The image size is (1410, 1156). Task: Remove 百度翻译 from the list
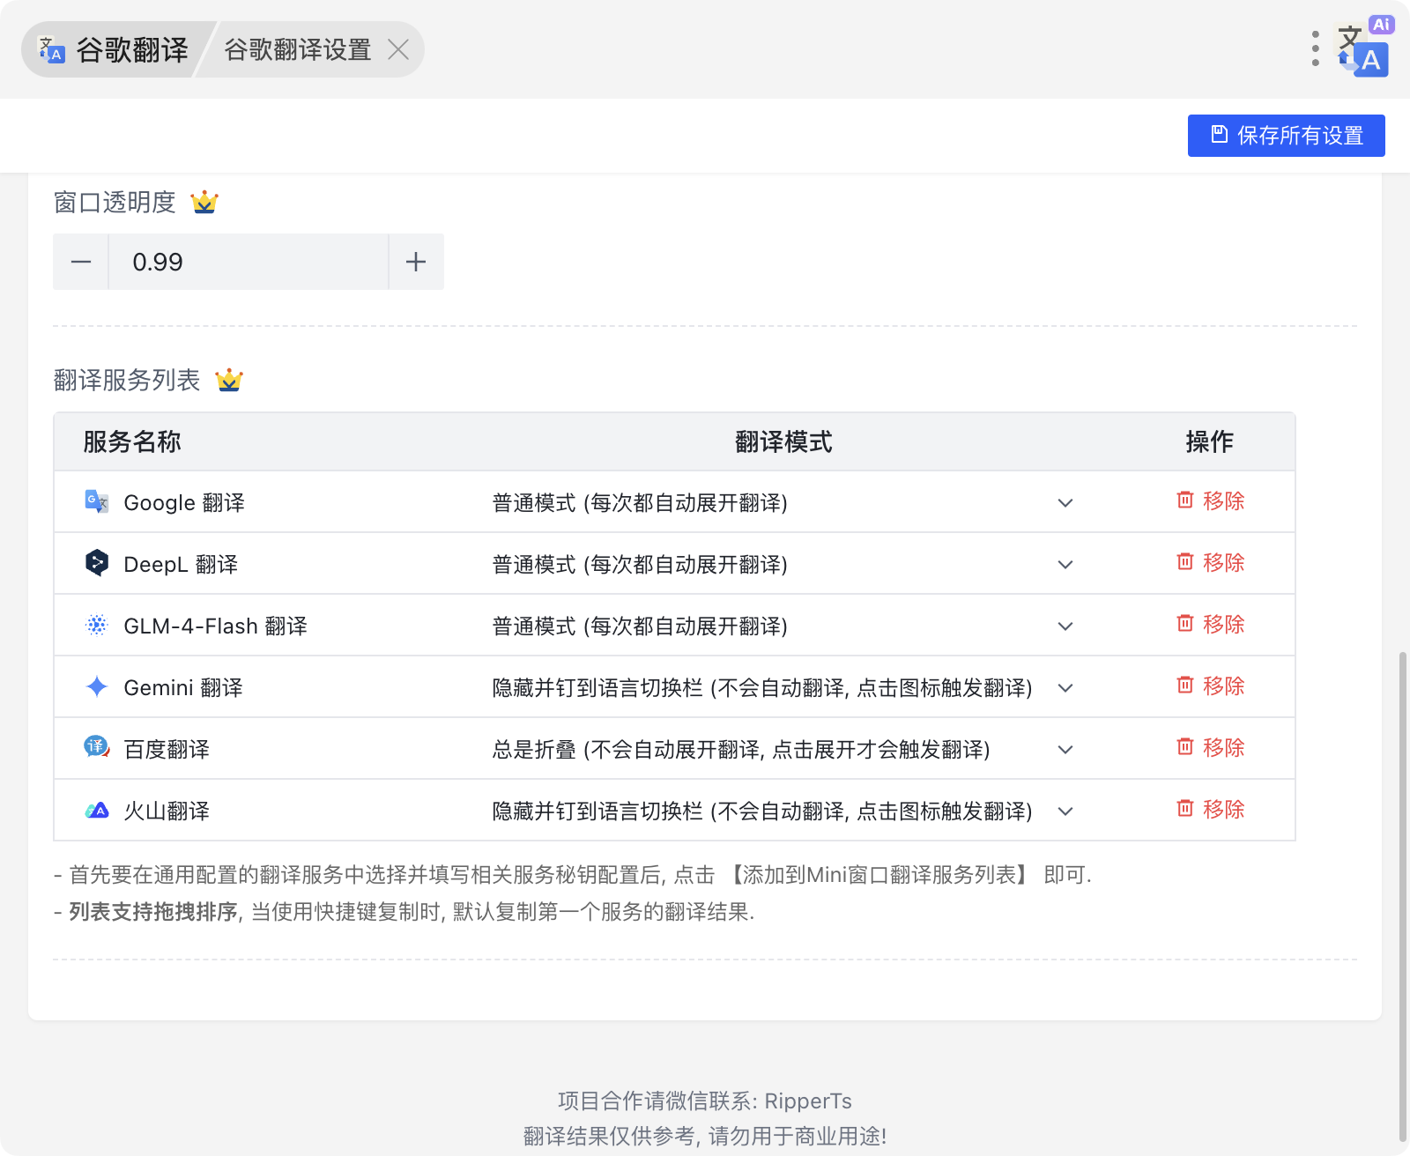point(1211,747)
